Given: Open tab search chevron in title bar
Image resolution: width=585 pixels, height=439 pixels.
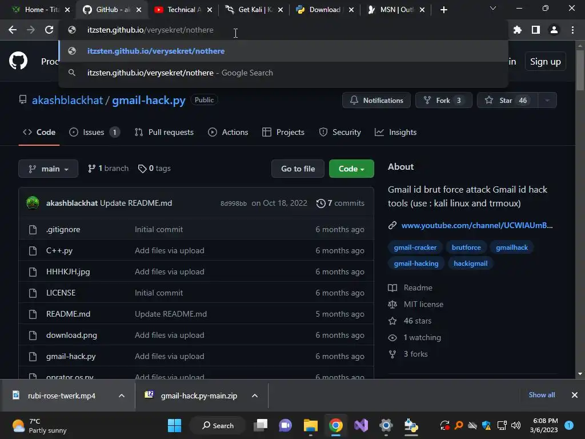Looking at the screenshot, I should [493, 8].
